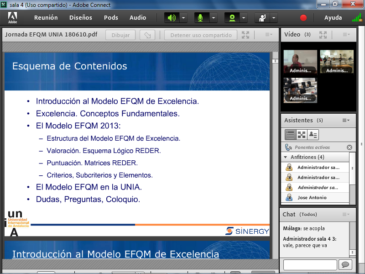Viewport: 365px width, 274px height.
Task: Send chat message with speech bubble button
Action: point(345,264)
